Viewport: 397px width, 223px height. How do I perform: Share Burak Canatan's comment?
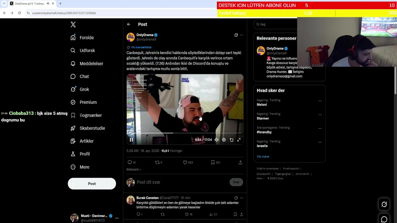point(242,214)
